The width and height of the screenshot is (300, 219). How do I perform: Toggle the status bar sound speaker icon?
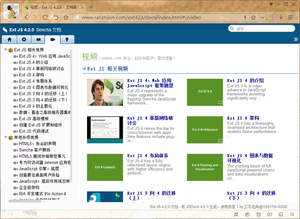click(269, 214)
